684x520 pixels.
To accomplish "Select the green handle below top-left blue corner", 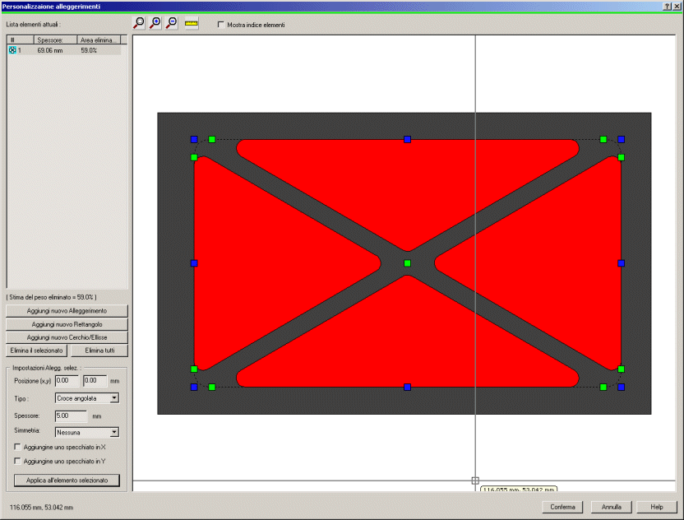I will coord(194,157).
